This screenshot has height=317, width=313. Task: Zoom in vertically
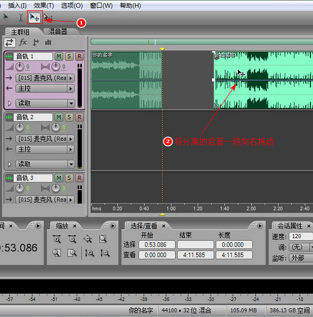point(89,253)
